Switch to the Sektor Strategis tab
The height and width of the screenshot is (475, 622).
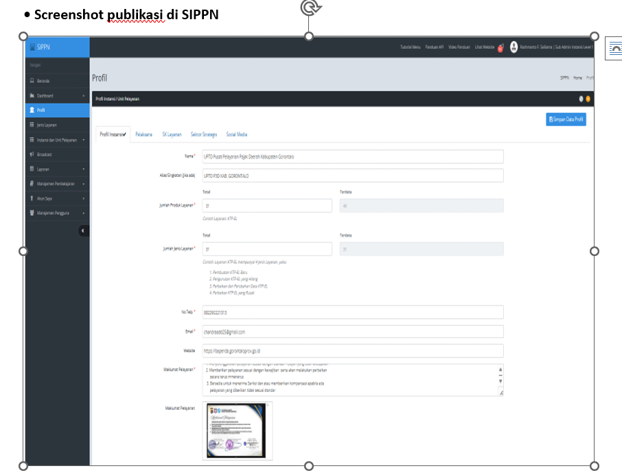(x=204, y=135)
